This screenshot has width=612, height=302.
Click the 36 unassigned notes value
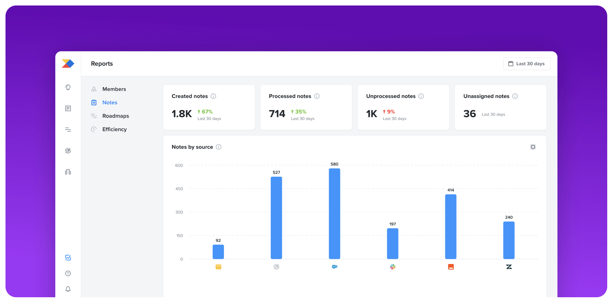(469, 114)
